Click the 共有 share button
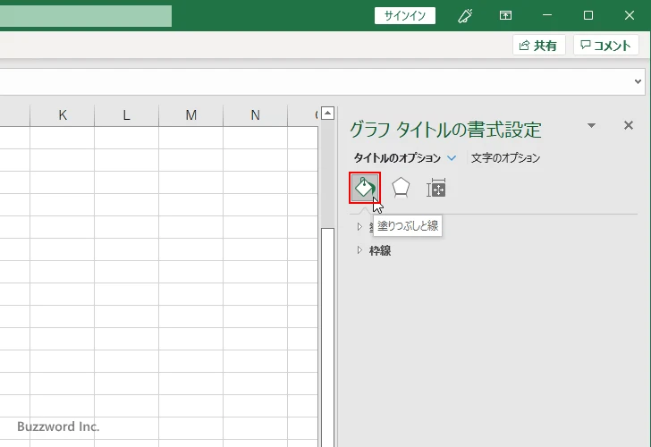Viewport: 651px width, 447px height. click(539, 45)
